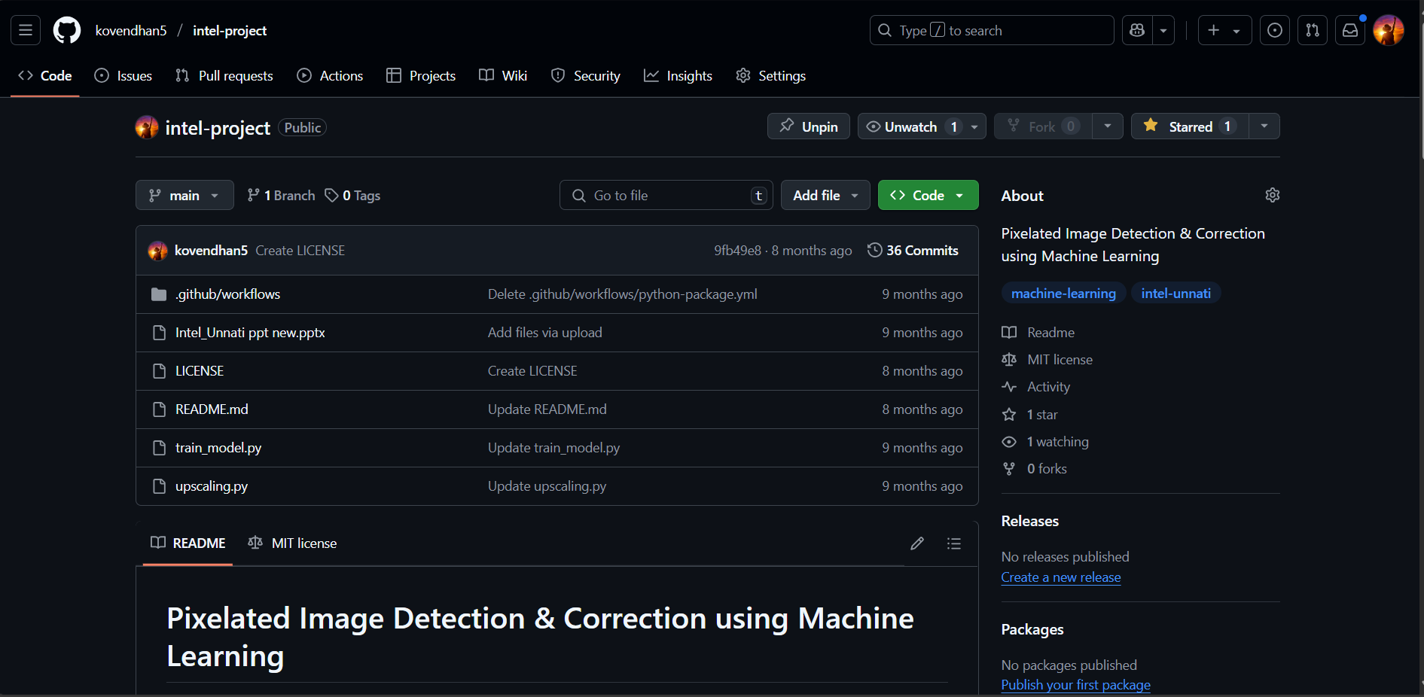The width and height of the screenshot is (1424, 697).
Task: Open the train_model.py file
Action: 218,448
